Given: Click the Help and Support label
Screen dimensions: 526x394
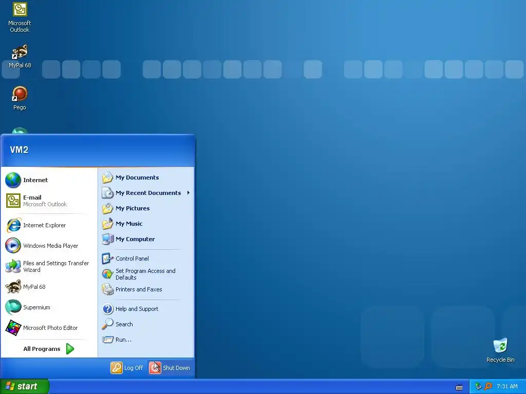Looking at the screenshot, I should coord(137,309).
